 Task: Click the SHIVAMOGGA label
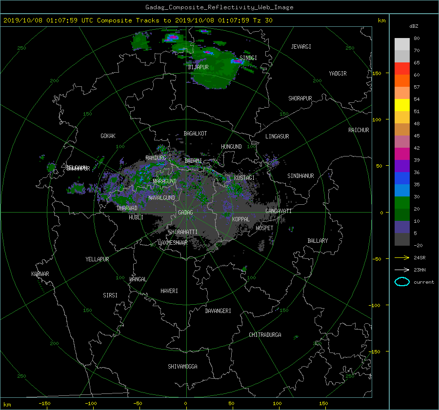point(182,367)
